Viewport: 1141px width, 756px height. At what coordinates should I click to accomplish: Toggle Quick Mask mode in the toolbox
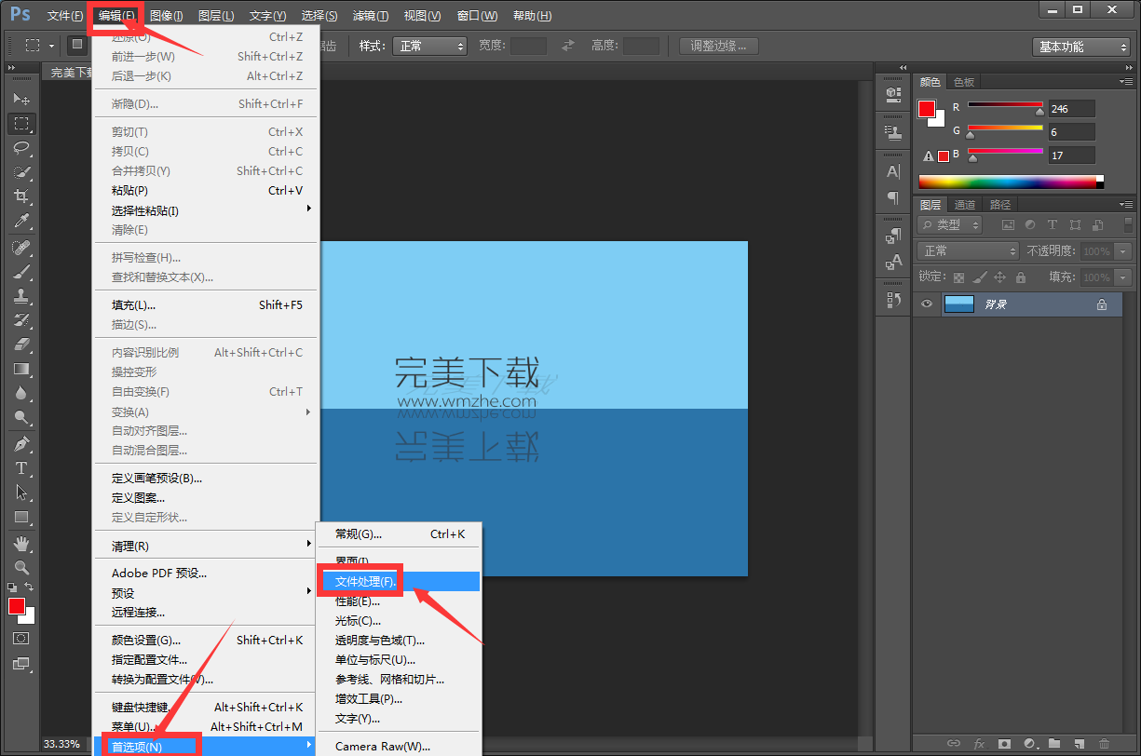[x=20, y=639]
